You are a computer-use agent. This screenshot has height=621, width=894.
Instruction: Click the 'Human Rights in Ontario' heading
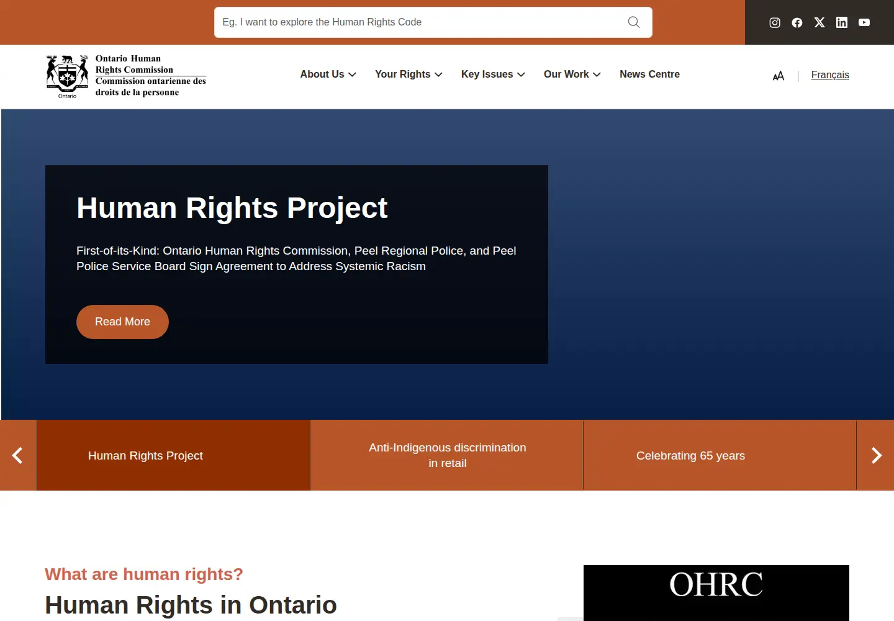[191, 605]
